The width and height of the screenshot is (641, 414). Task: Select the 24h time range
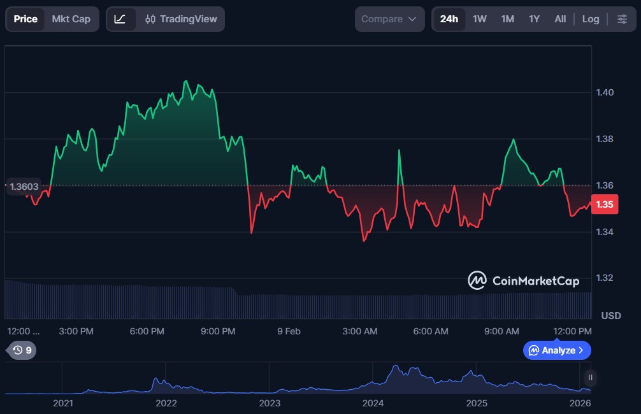tap(449, 19)
